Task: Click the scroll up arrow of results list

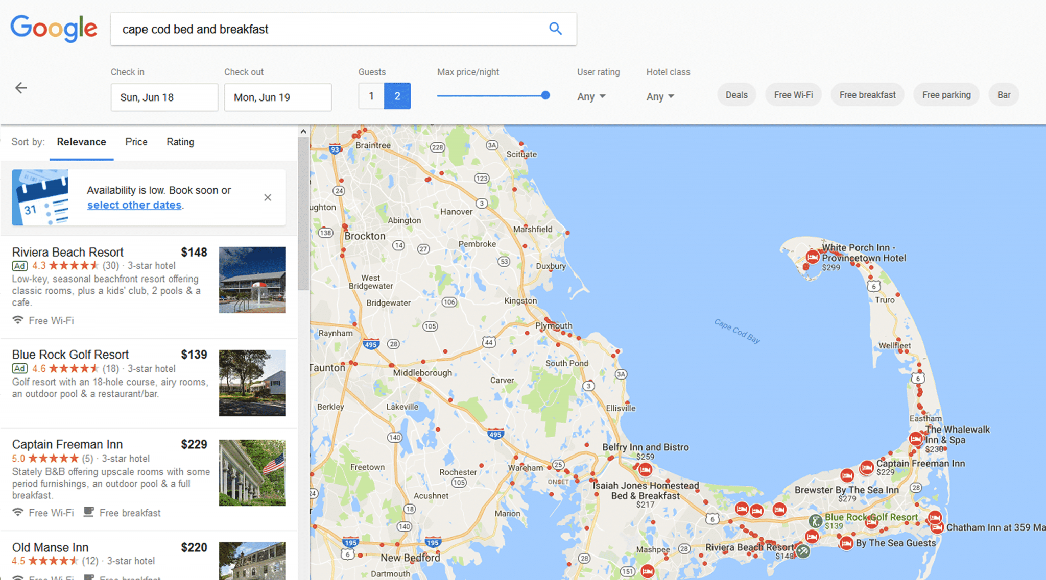Action: coord(303,132)
